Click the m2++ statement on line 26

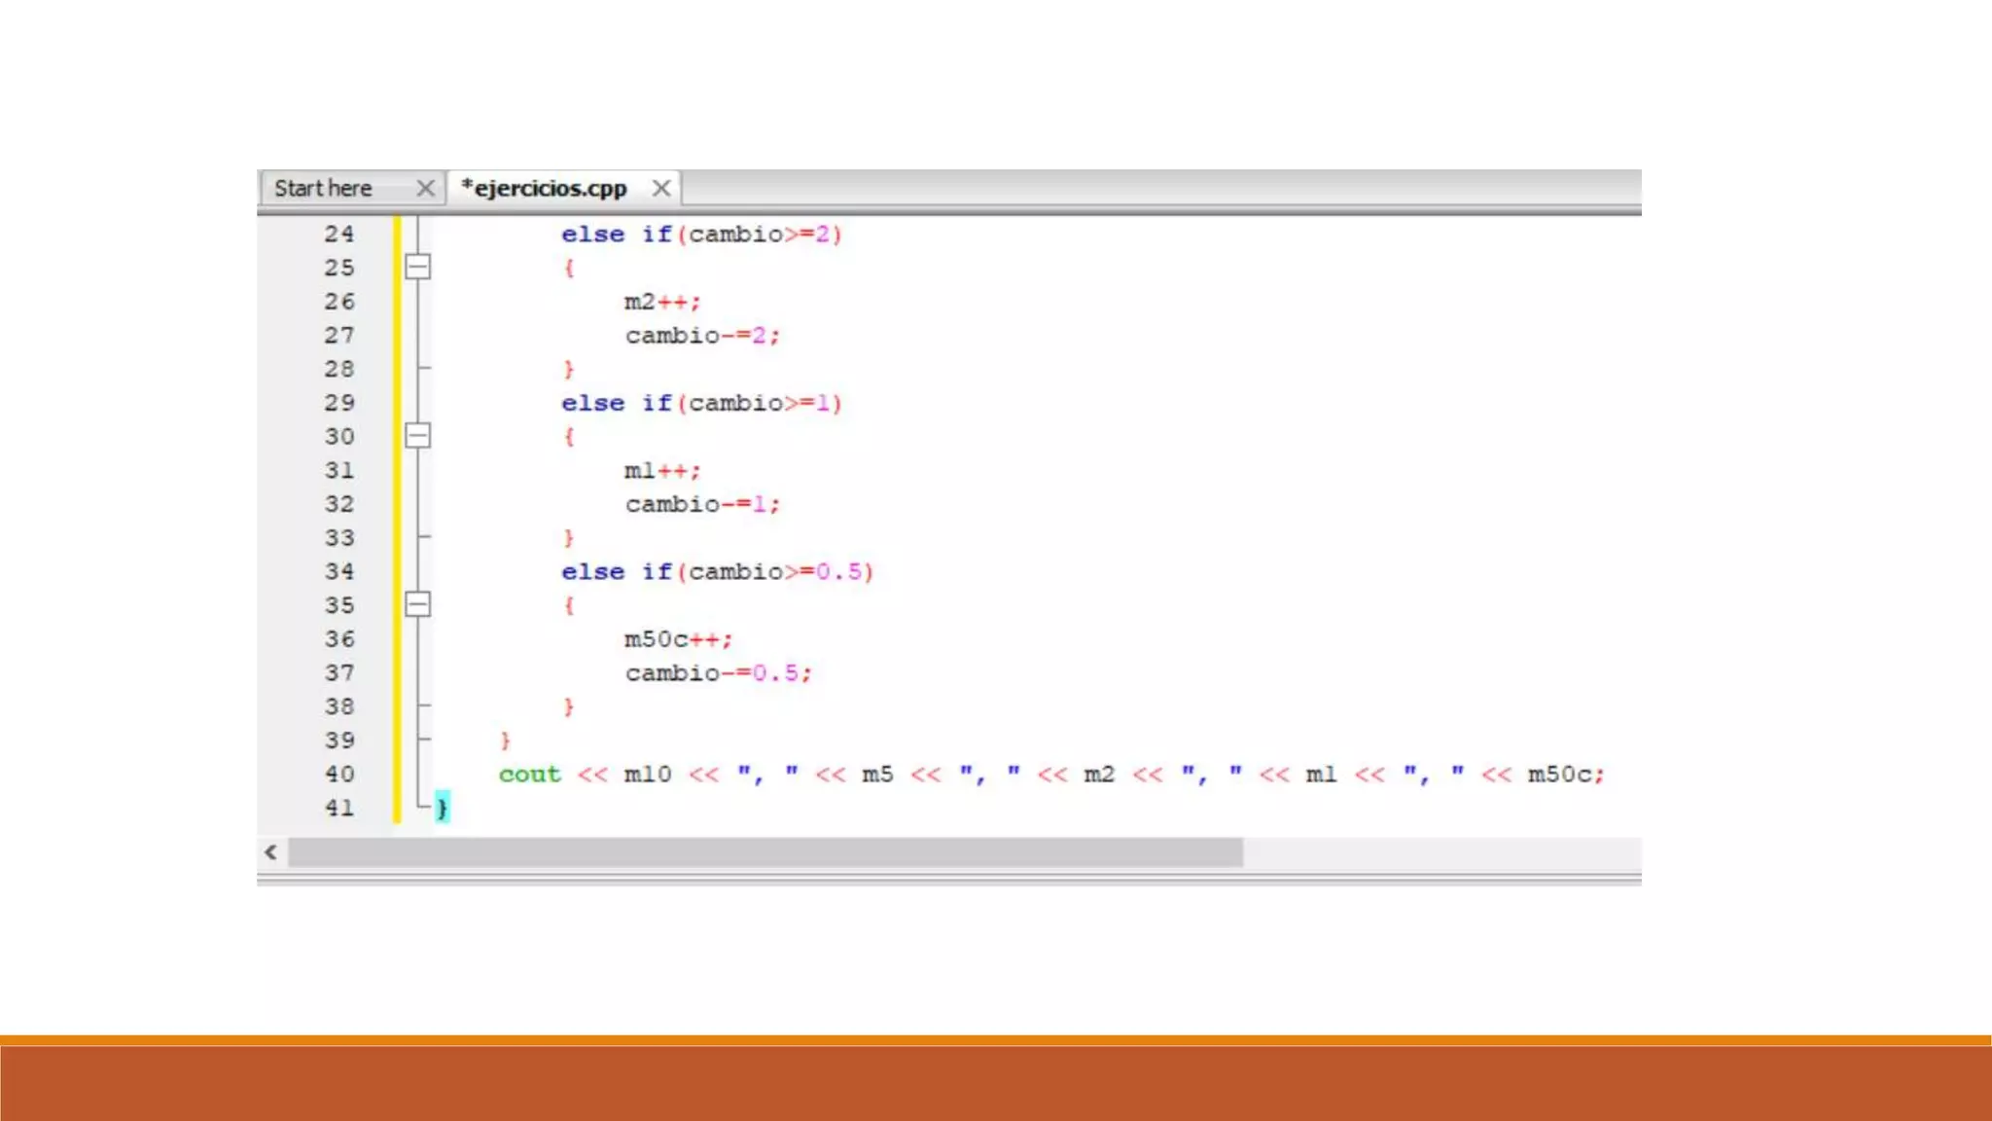[x=661, y=302]
